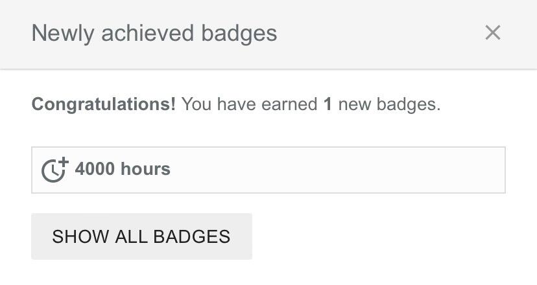Click the bold "Congratulations!" text
537x285 pixels.
coord(103,104)
